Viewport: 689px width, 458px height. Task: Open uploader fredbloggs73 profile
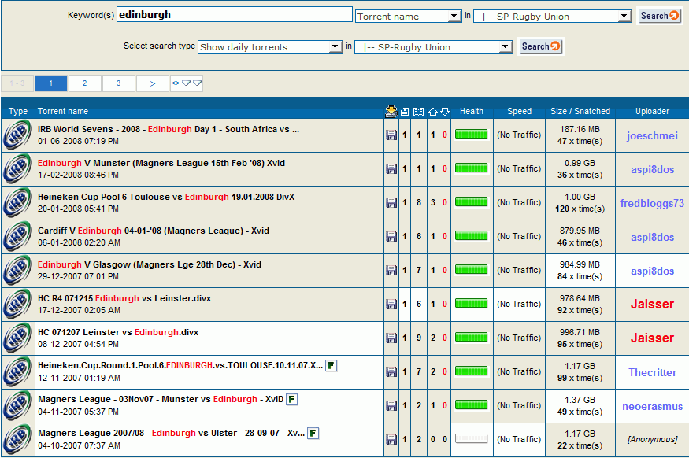click(652, 203)
